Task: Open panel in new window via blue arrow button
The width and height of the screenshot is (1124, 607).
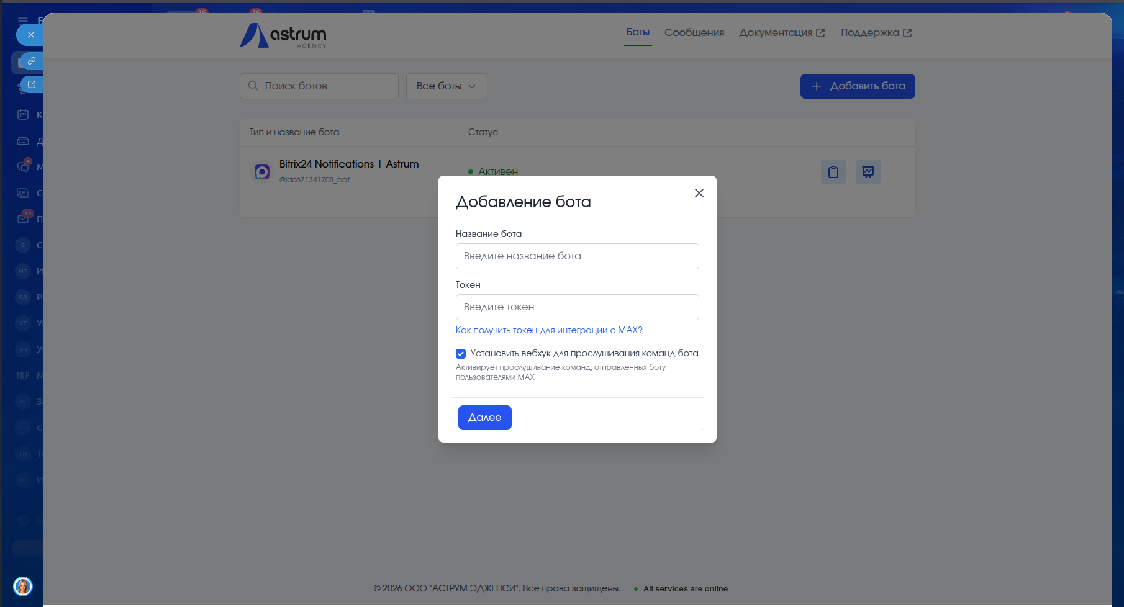Action: click(x=32, y=84)
